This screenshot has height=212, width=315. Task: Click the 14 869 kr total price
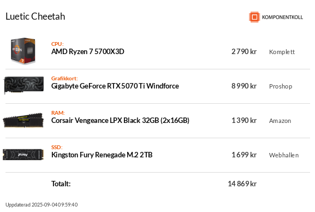[242, 184]
